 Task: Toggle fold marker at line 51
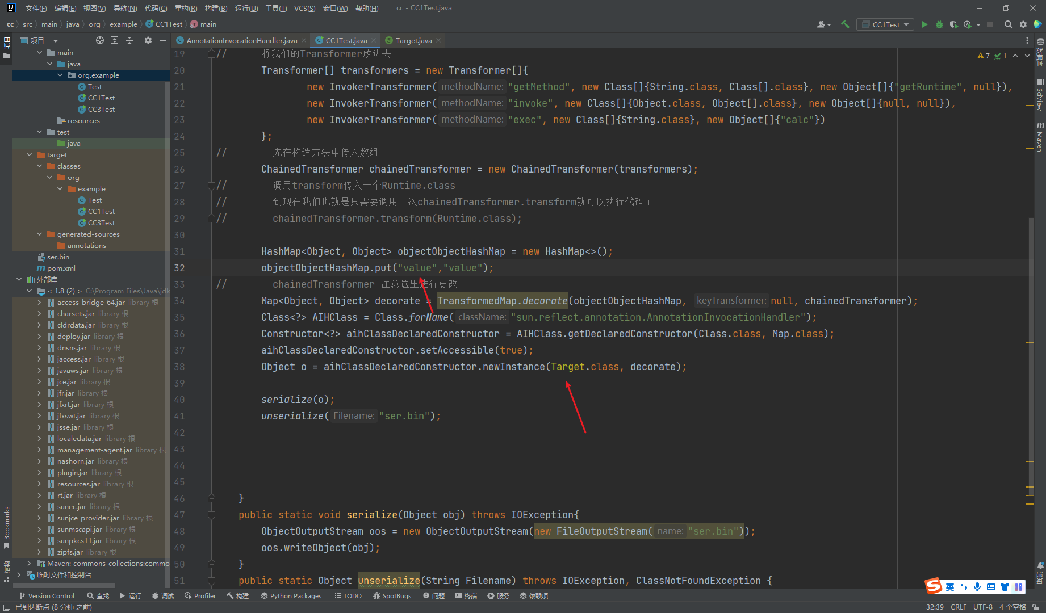(211, 581)
